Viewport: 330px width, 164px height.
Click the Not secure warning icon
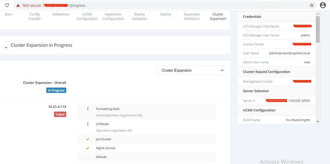pos(18,5)
